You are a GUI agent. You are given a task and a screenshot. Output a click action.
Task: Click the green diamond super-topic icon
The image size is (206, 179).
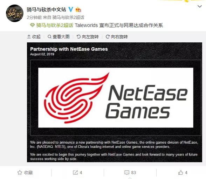point(32,25)
